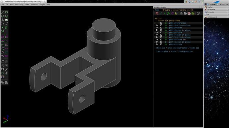
Task: Toggle shown checkbox for g001-#references
Action: 161,23
